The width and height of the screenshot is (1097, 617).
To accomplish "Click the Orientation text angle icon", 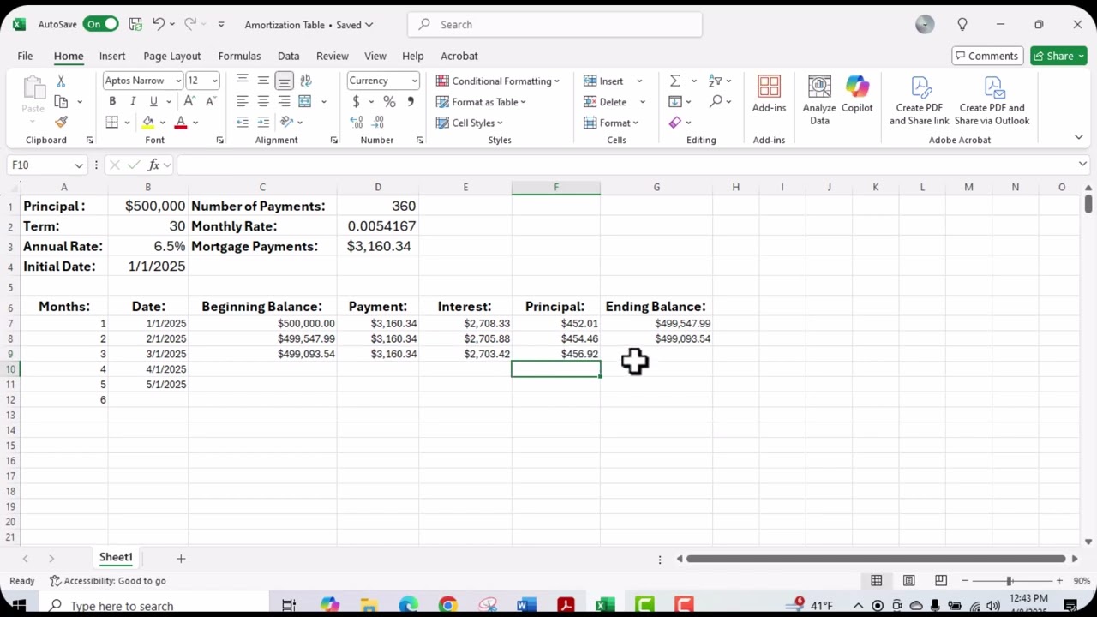I will [x=287, y=122].
